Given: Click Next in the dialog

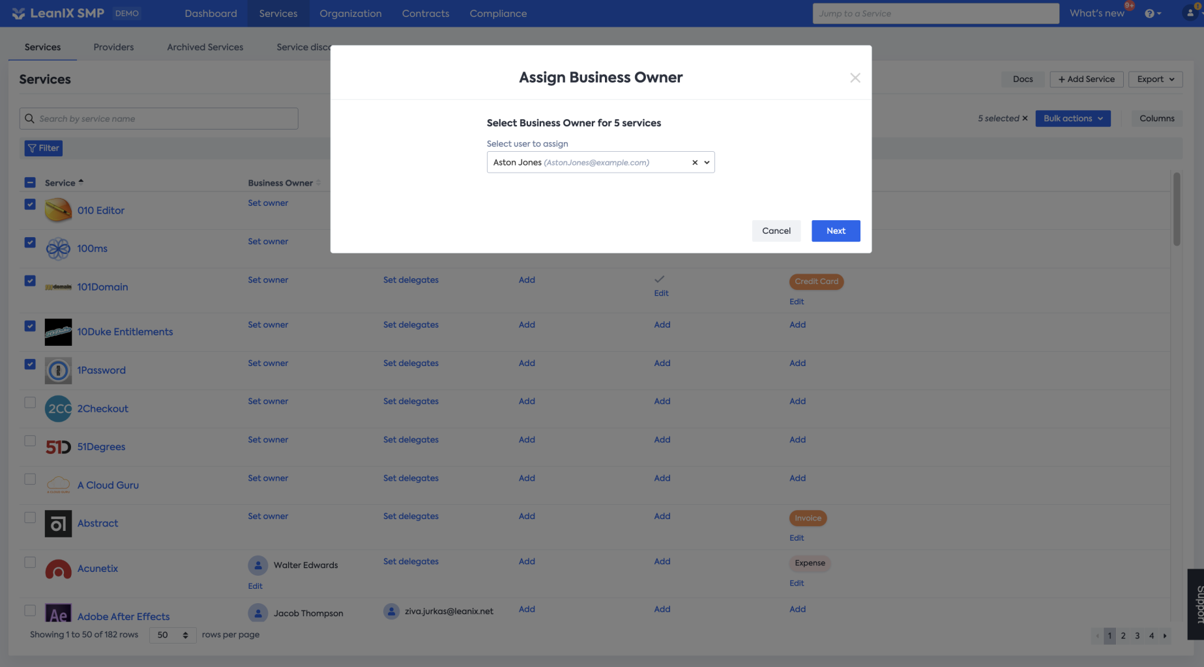Looking at the screenshot, I should [x=836, y=231].
